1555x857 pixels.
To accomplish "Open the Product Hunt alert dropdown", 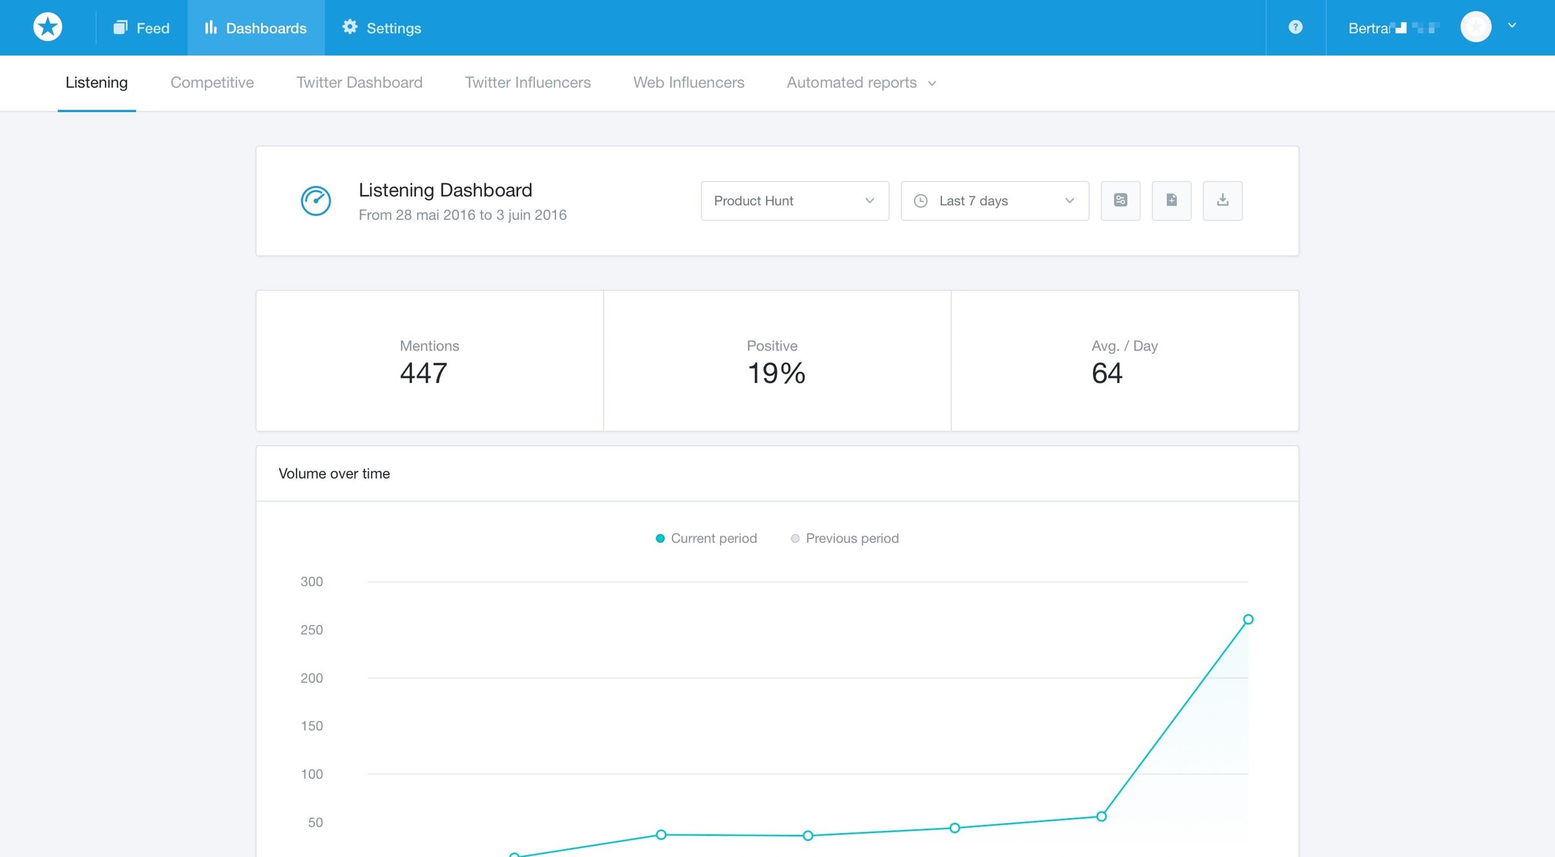I will 795,201.
